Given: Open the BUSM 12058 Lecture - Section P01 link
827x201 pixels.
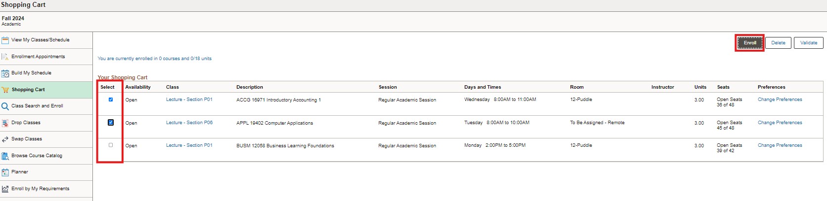Looking at the screenshot, I should (x=189, y=145).
